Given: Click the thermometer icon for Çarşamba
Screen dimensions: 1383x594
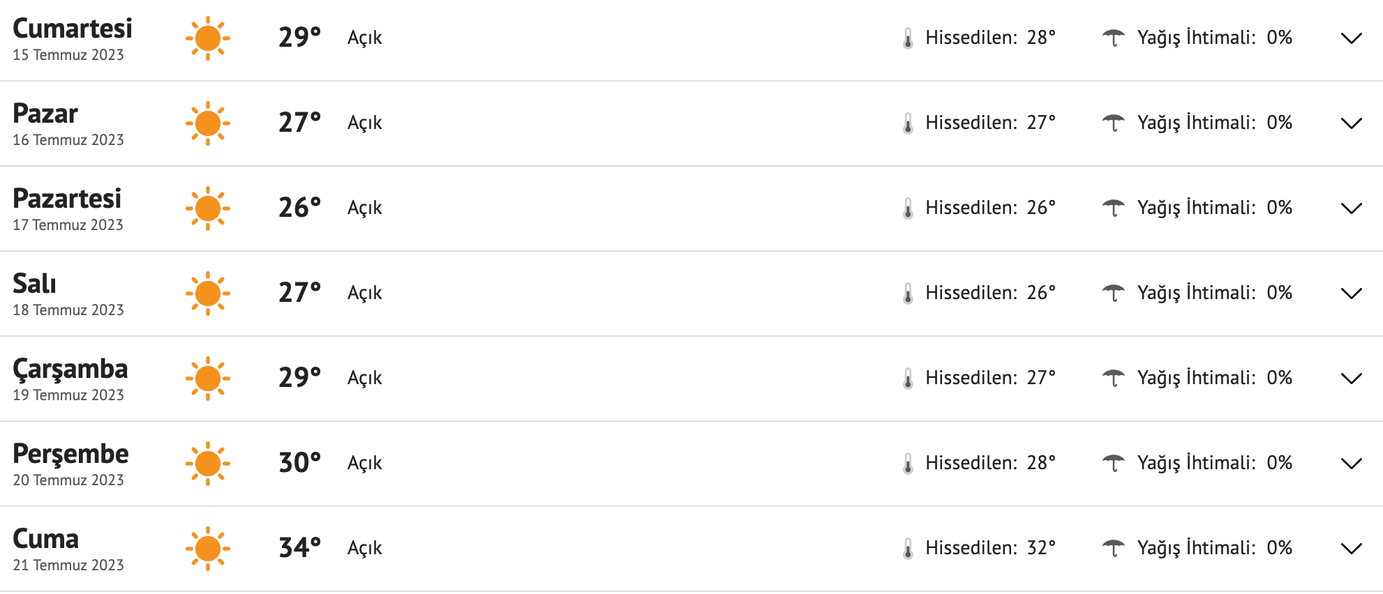Looking at the screenshot, I should pyautogui.click(x=908, y=379).
